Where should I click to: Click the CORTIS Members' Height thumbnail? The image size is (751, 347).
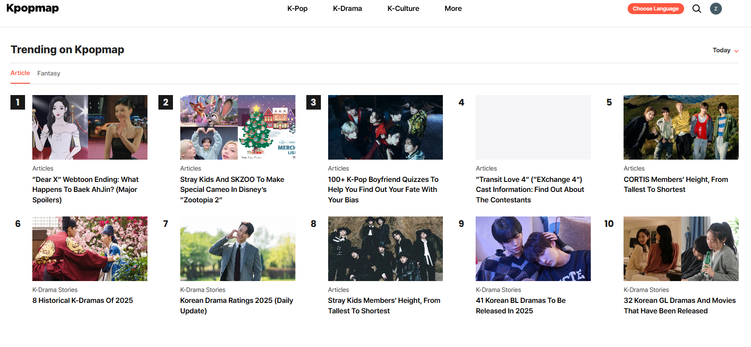[680, 127]
